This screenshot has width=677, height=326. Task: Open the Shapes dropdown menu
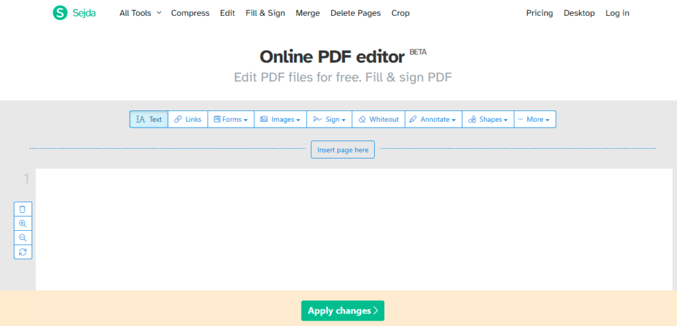coord(488,119)
